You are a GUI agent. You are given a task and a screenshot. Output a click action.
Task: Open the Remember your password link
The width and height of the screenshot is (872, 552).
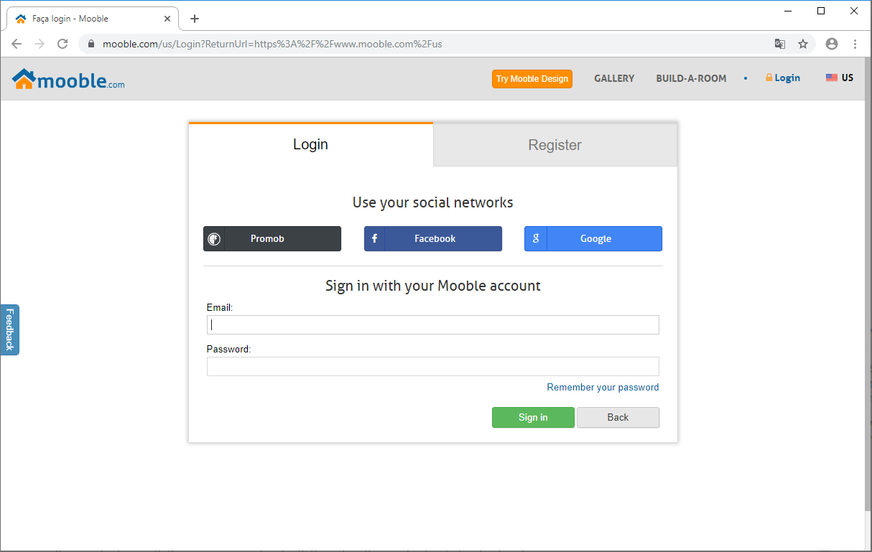coord(603,388)
